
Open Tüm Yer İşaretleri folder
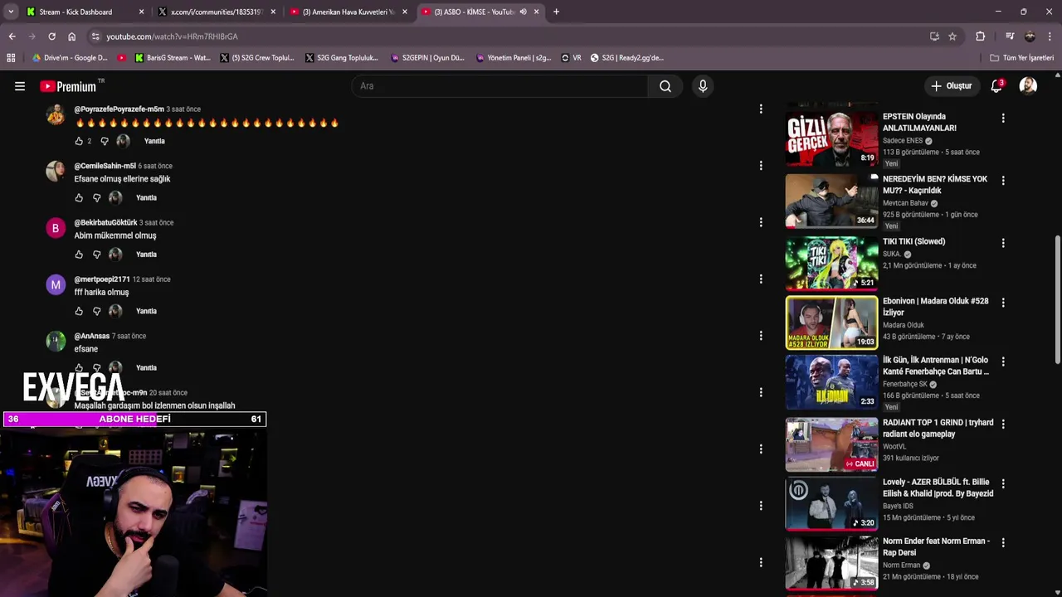(1021, 58)
